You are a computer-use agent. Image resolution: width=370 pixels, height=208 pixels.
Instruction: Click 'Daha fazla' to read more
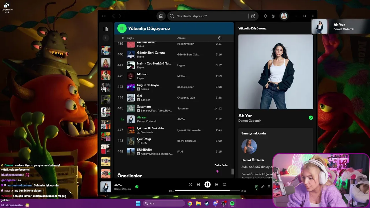click(221, 165)
